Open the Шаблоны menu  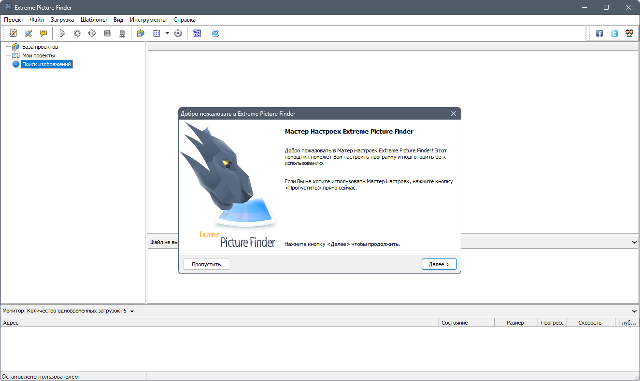click(93, 20)
